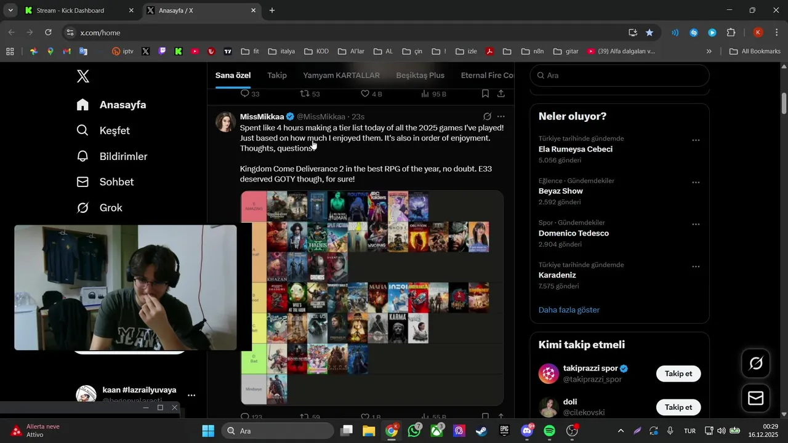This screenshot has height=443, width=788.
Task: Open Sohbet messages
Action: click(x=105, y=182)
